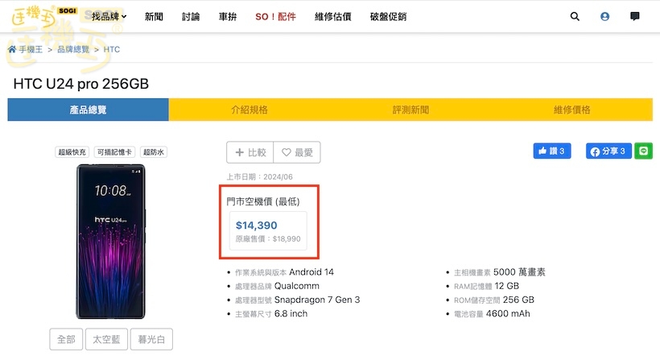Open SO！配件 in the navigation
Image resolution: width=660 pixels, height=360 pixels.
pyautogui.click(x=275, y=16)
